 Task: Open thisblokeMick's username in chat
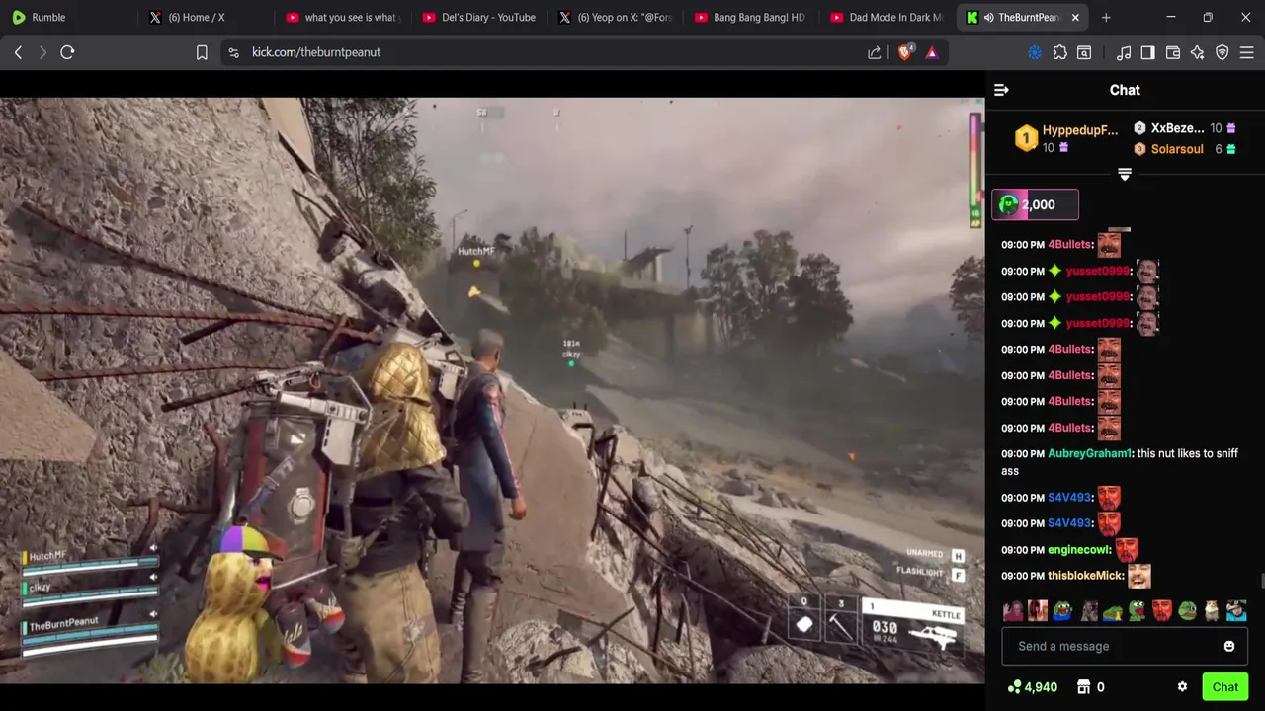[1084, 576]
